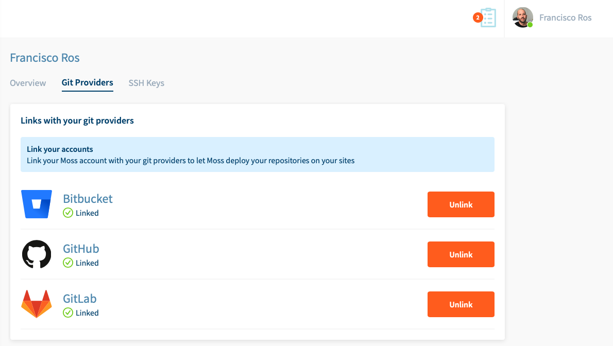Open the GitHub provider link
This screenshot has width=613, height=346.
tap(81, 249)
